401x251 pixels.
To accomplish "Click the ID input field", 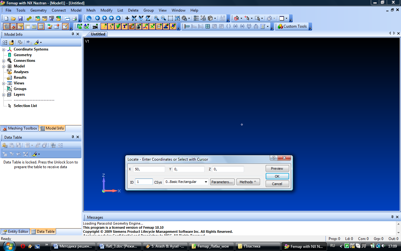I will (144, 182).
